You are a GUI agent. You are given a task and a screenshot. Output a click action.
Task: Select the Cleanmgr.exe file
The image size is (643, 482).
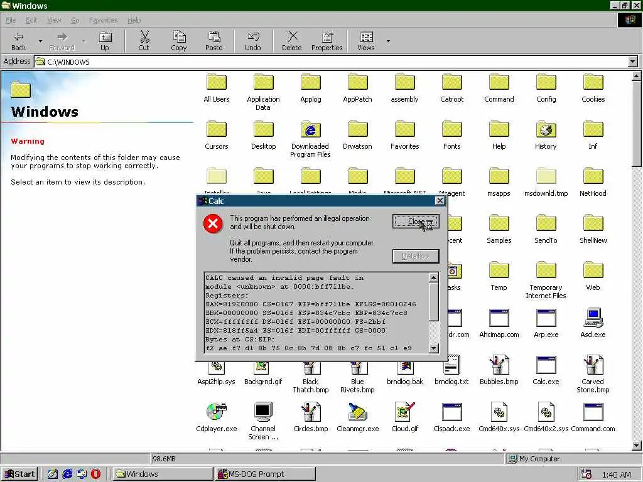pyautogui.click(x=357, y=417)
